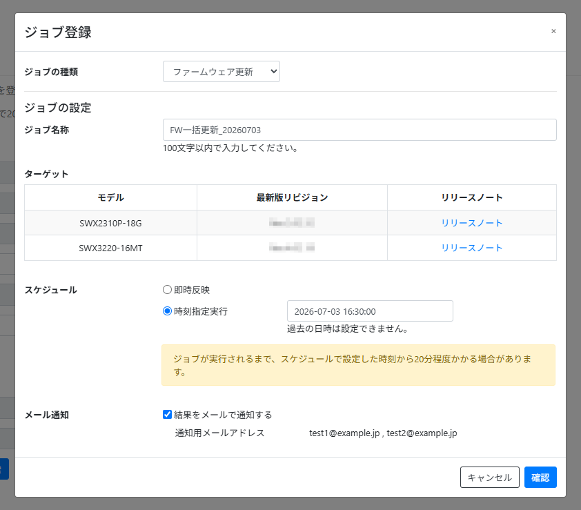Click the ジョブ名称 input field
Viewport: 581px width, 510px height.
click(360, 130)
